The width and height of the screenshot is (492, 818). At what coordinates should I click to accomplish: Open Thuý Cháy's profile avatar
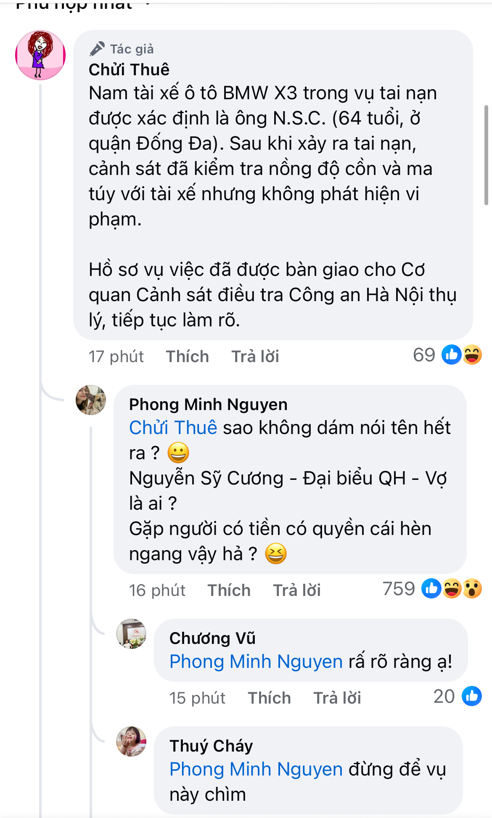[131, 741]
